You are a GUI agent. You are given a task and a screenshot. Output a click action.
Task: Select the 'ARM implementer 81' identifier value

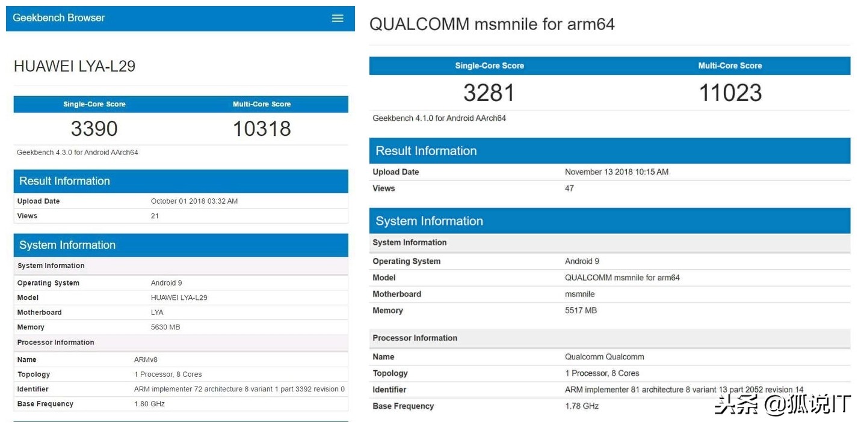click(684, 390)
